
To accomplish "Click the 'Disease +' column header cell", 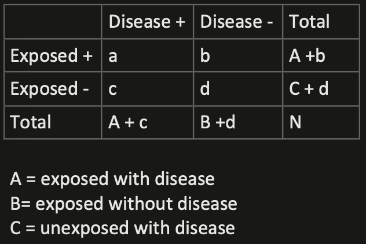I will click(147, 23).
